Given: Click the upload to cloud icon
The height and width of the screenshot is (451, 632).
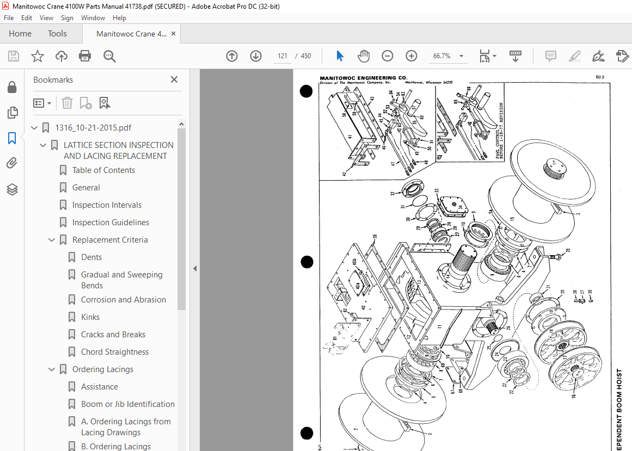Looking at the screenshot, I should 62,56.
